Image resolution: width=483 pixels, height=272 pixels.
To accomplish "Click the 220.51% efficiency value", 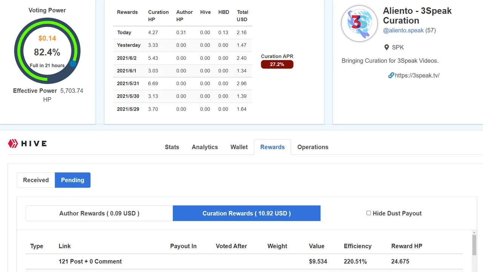I will tap(355, 261).
